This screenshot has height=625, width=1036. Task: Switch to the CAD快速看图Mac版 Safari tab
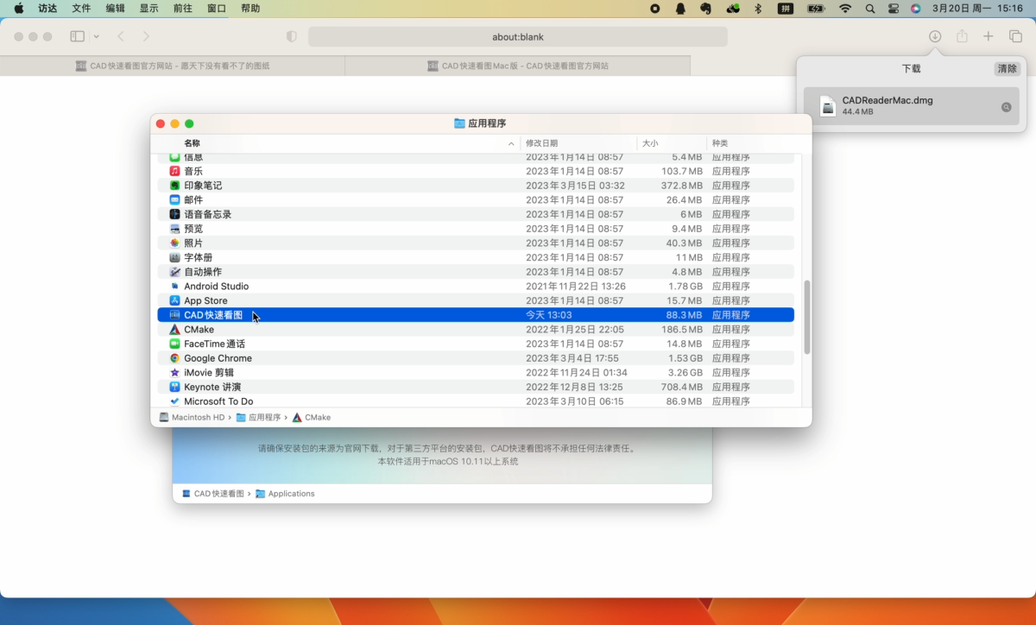pyautogui.click(x=518, y=66)
